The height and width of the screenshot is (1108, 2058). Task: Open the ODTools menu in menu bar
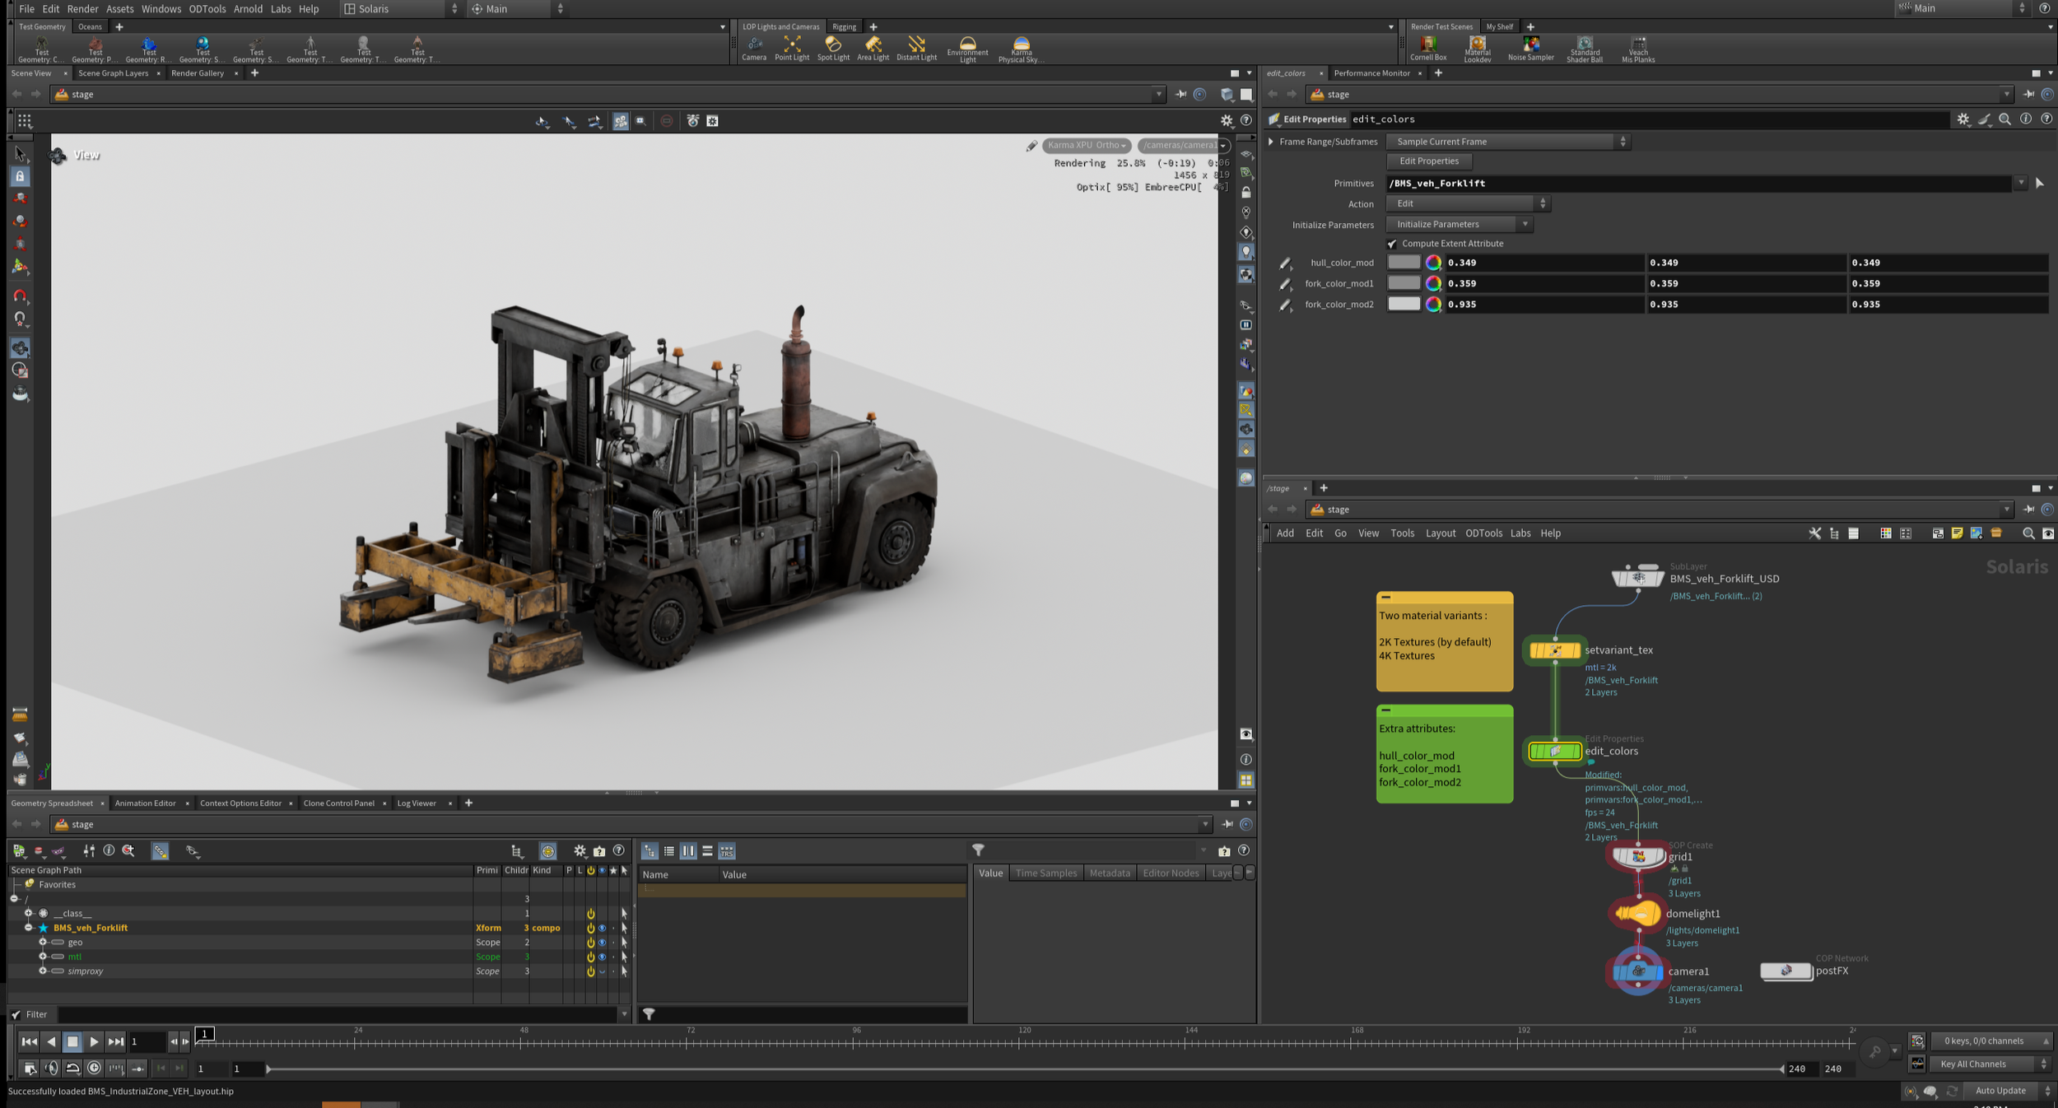click(x=207, y=9)
